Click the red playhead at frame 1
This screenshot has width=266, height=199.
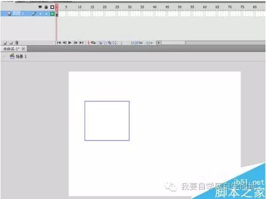[57, 7]
